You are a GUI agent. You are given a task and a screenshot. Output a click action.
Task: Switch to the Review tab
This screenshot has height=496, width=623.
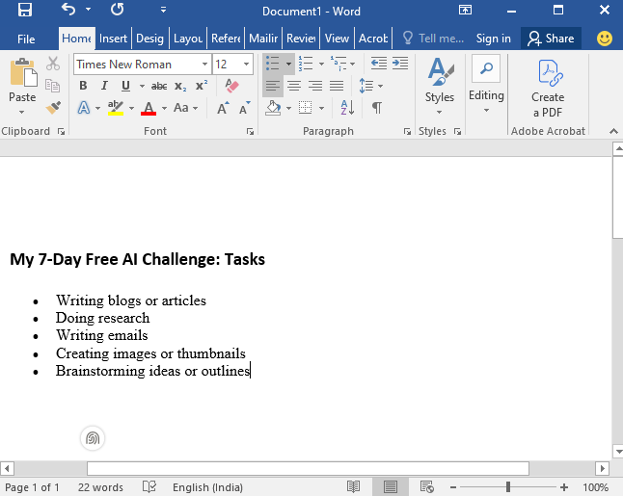301,39
